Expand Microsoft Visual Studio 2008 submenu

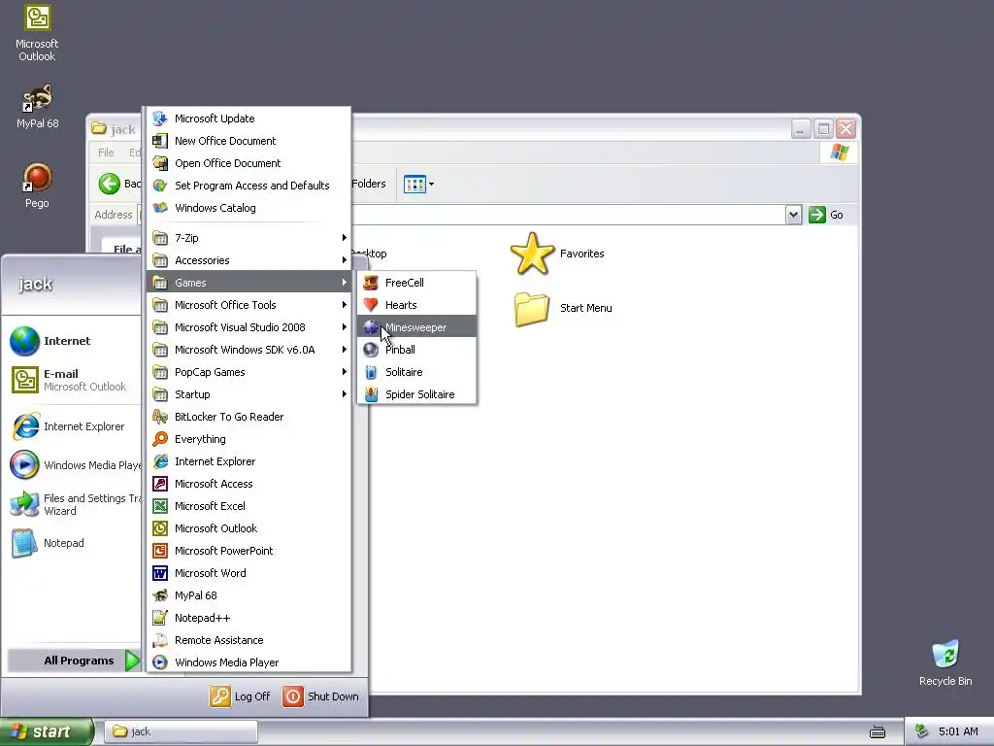coord(249,327)
